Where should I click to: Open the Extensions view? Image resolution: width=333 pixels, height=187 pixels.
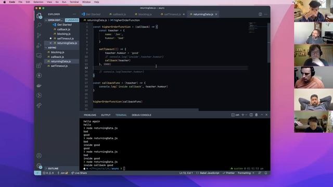tap(39, 65)
